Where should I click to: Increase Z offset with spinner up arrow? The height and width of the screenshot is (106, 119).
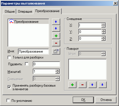(103, 37)
